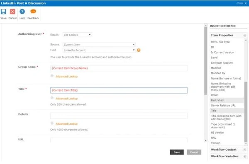
Task: Click the Advanced Lookup link below Details
Action: pyautogui.click(x=67, y=123)
